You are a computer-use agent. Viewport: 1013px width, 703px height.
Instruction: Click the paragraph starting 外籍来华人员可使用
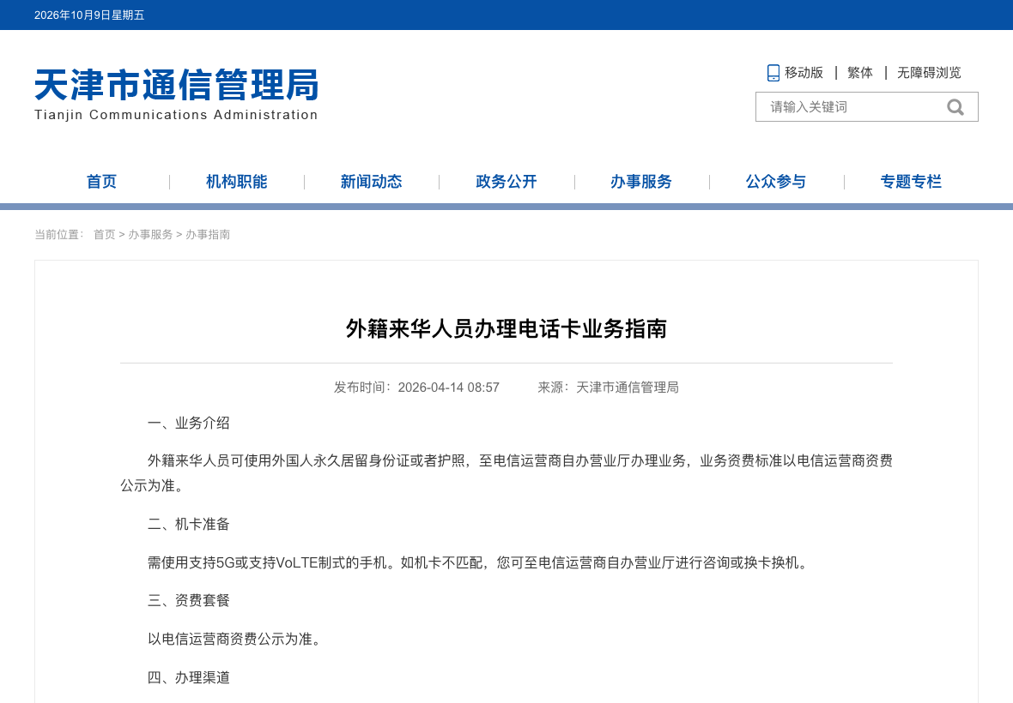point(506,472)
